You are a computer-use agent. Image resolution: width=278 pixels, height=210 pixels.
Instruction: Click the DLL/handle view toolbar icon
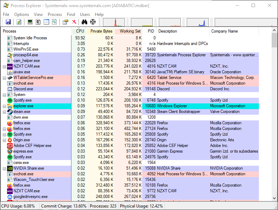tap(54, 22)
